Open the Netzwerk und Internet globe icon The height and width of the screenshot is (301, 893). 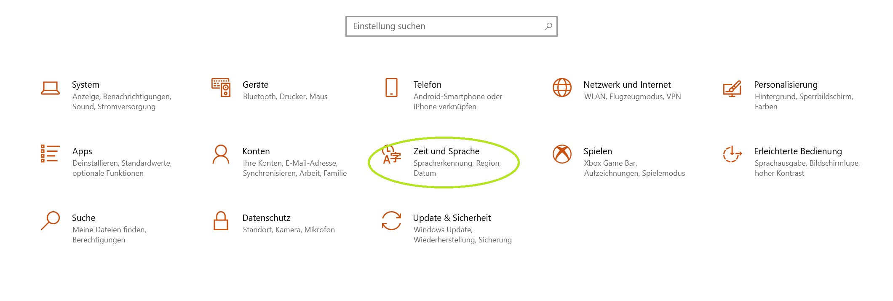click(562, 87)
